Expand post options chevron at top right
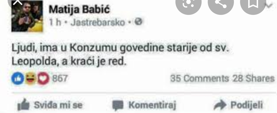Screen dimensions: 277x113 tap(270, 6)
